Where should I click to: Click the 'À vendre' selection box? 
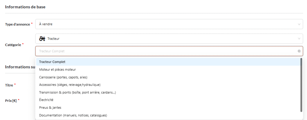point(168,24)
